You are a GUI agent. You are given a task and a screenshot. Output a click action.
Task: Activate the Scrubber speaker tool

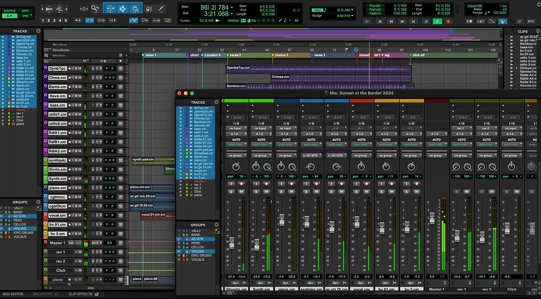coord(148,8)
